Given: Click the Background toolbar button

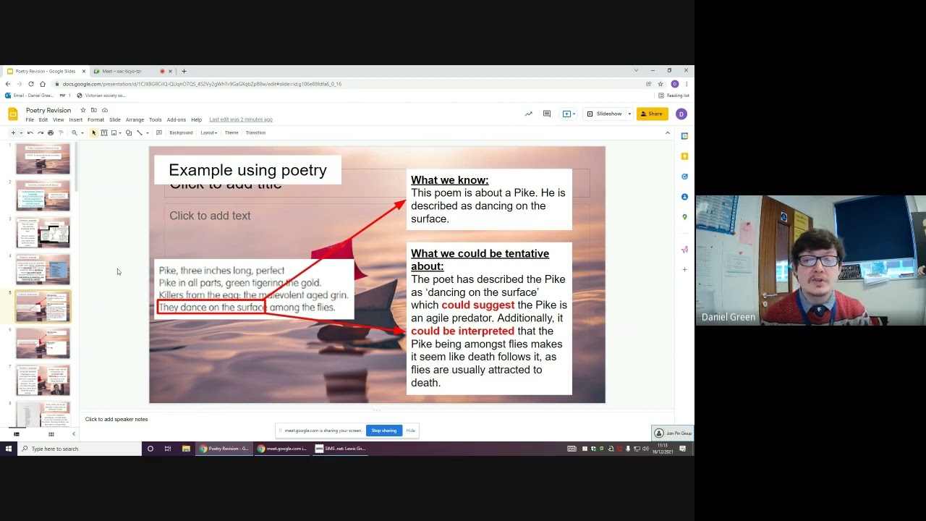Looking at the screenshot, I should (x=181, y=132).
